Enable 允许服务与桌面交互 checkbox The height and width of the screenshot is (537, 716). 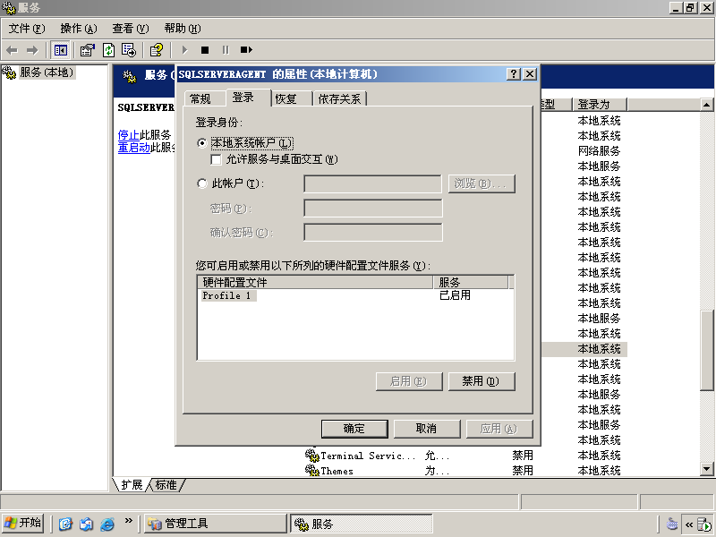pos(216,159)
